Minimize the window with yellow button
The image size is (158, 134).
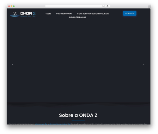[11, 6]
